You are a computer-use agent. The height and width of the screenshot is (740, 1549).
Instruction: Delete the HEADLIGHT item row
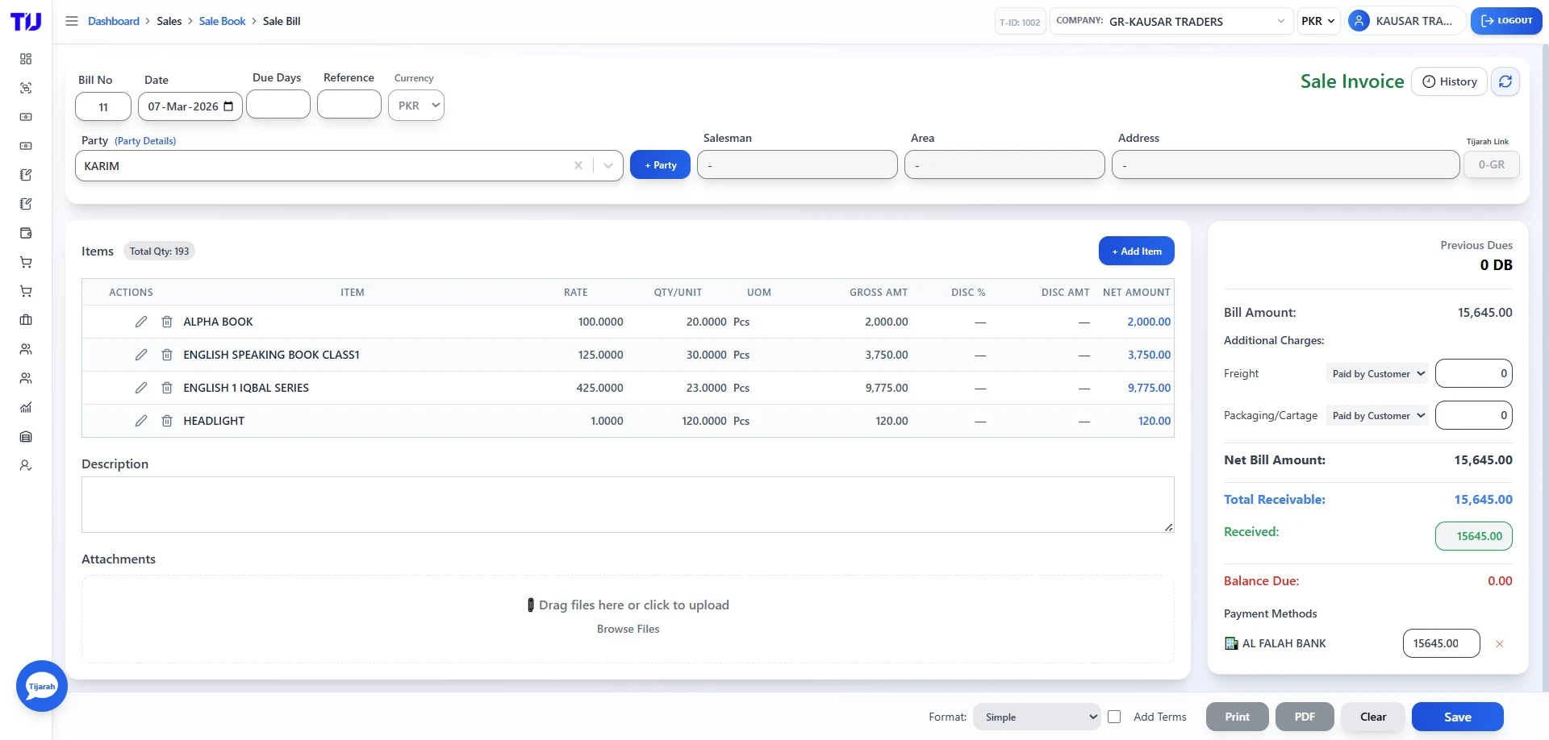pyautogui.click(x=167, y=420)
